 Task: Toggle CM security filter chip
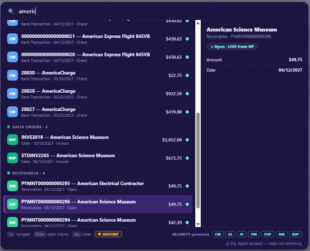(x=218, y=235)
